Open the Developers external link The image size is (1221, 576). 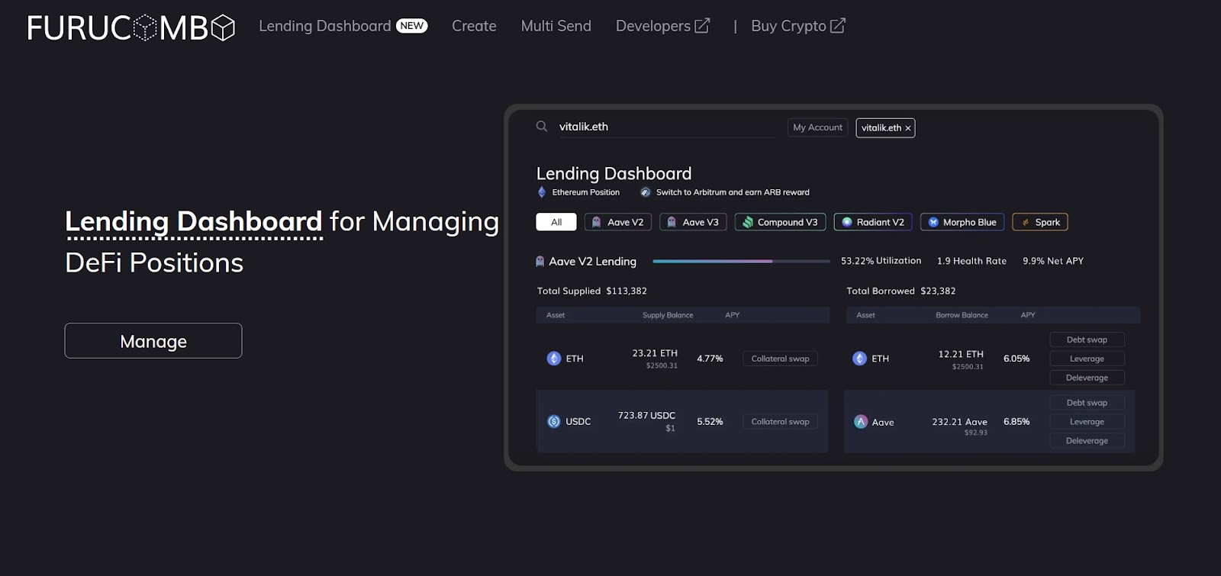(x=662, y=26)
